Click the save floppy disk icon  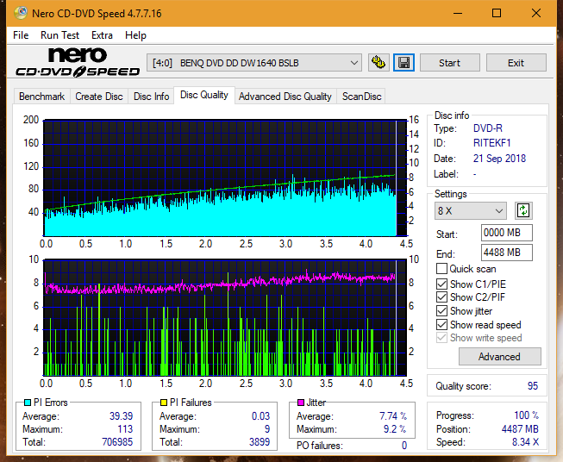[403, 63]
